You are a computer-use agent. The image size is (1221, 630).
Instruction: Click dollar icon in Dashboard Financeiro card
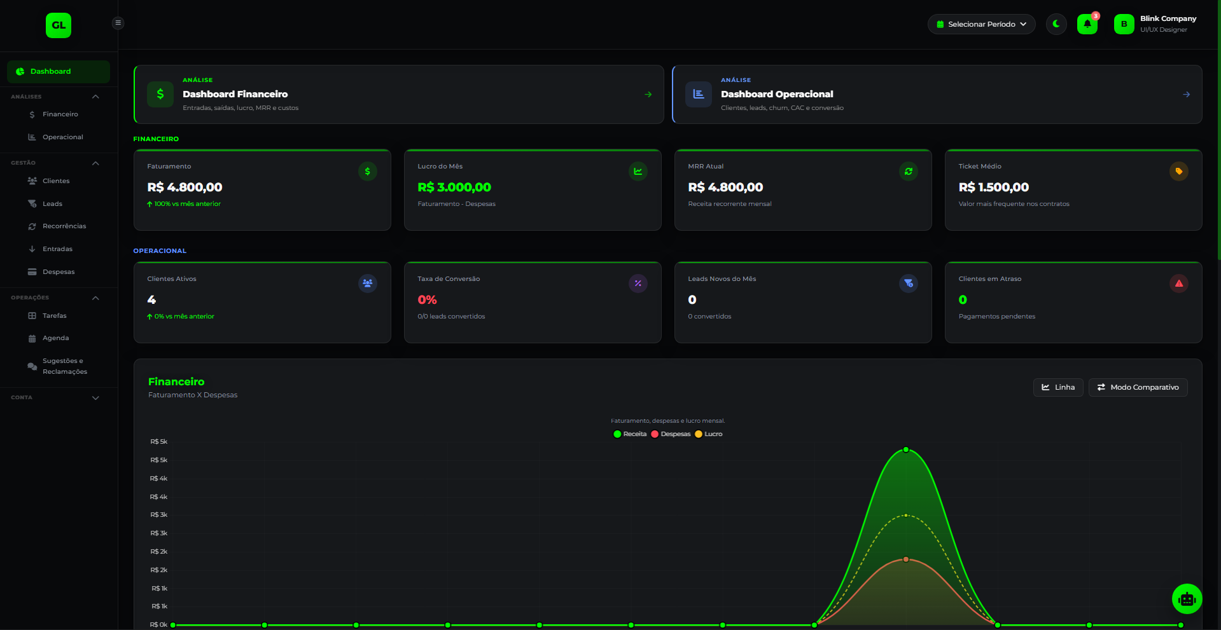[160, 94]
